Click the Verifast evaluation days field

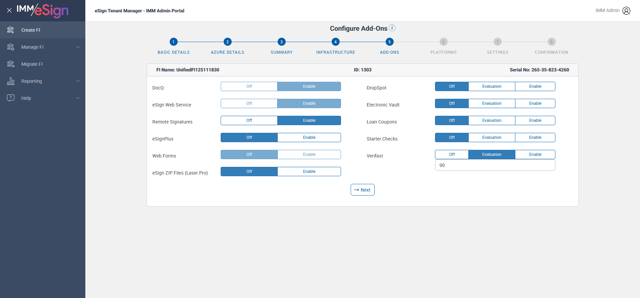click(495, 165)
